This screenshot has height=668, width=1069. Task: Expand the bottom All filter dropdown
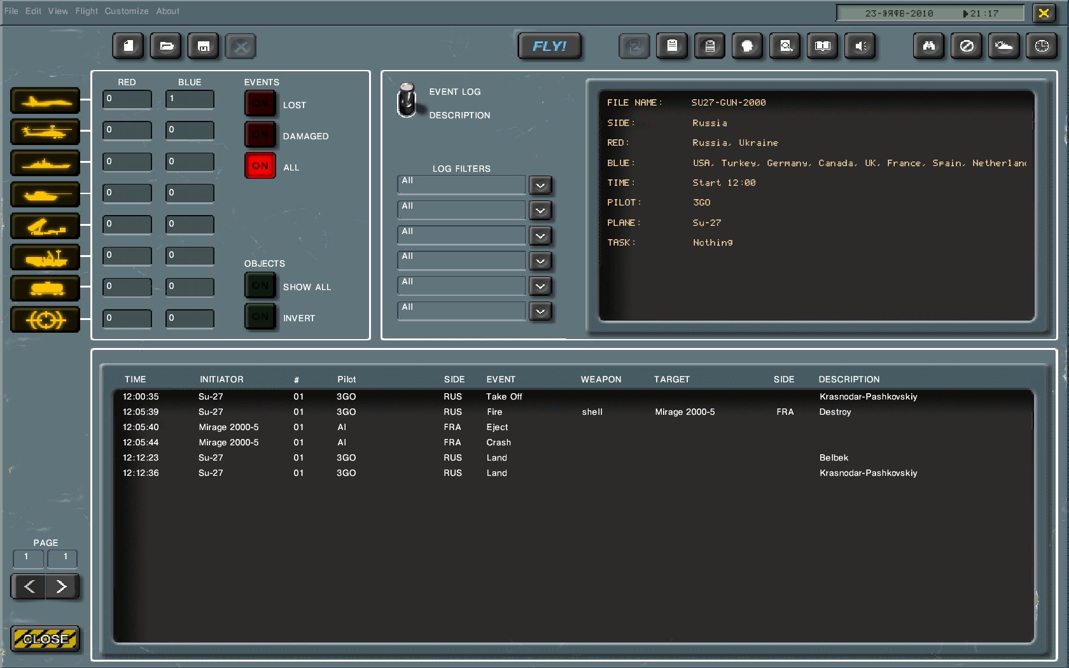coord(540,312)
